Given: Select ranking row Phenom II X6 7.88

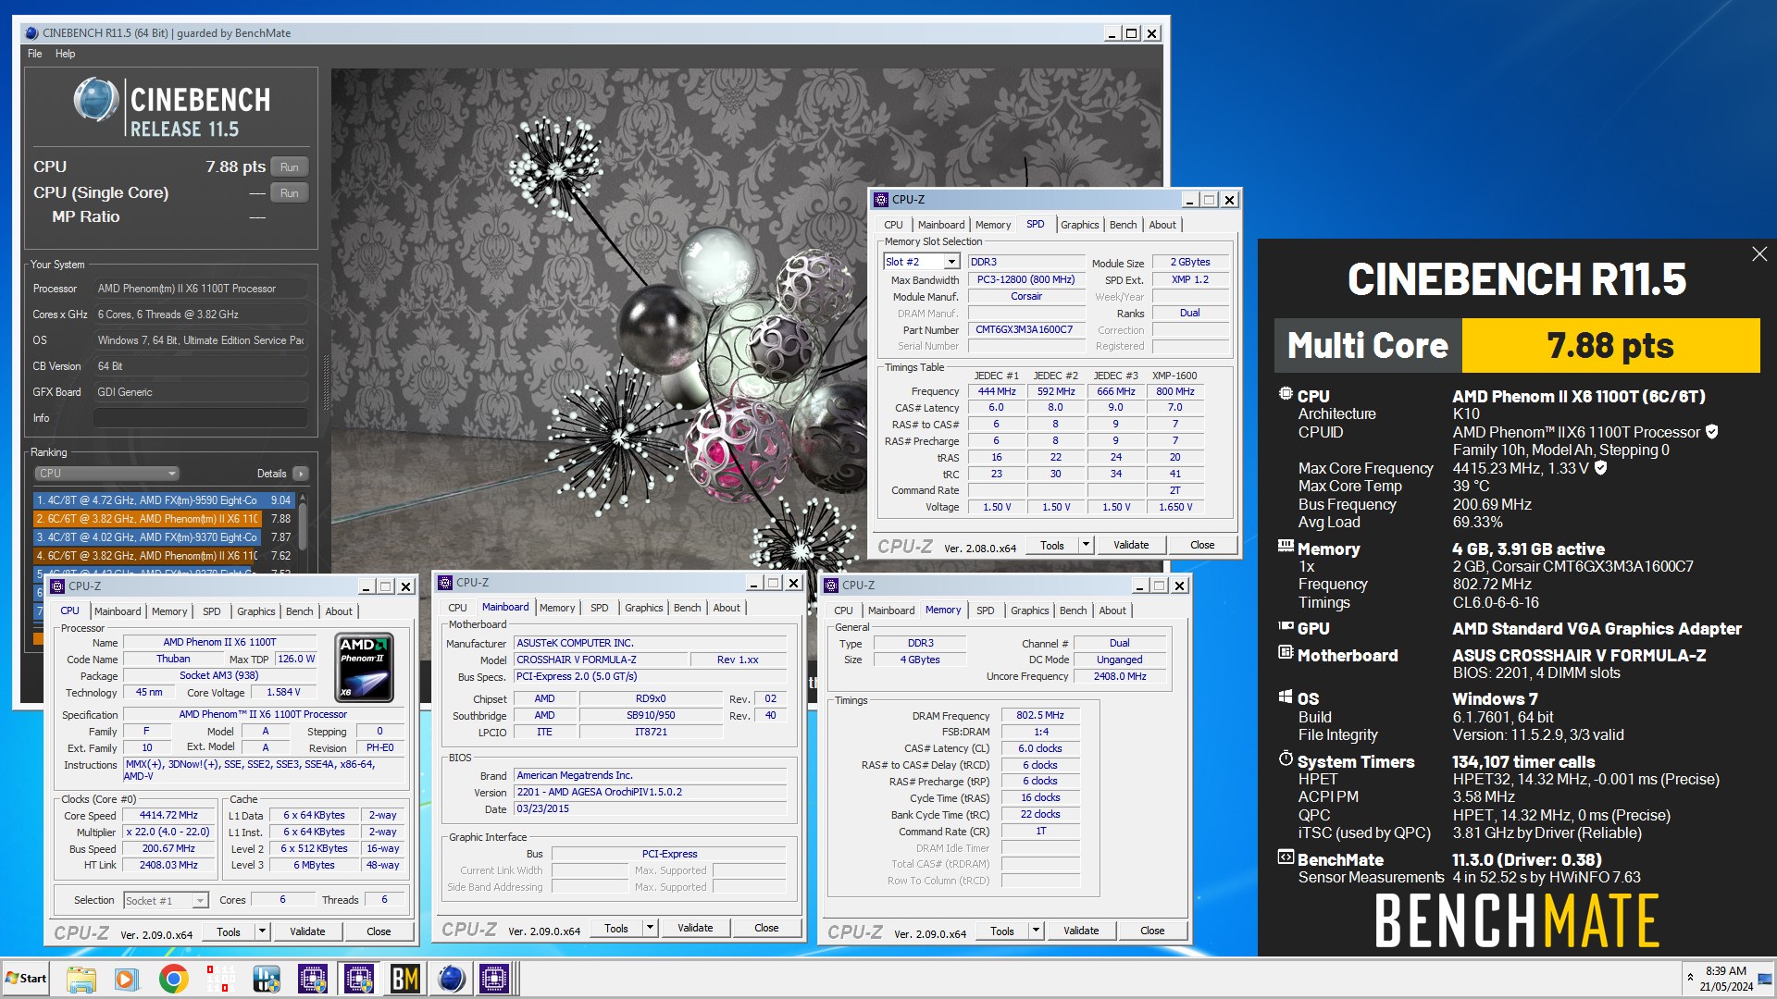Looking at the screenshot, I should [164, 519].
